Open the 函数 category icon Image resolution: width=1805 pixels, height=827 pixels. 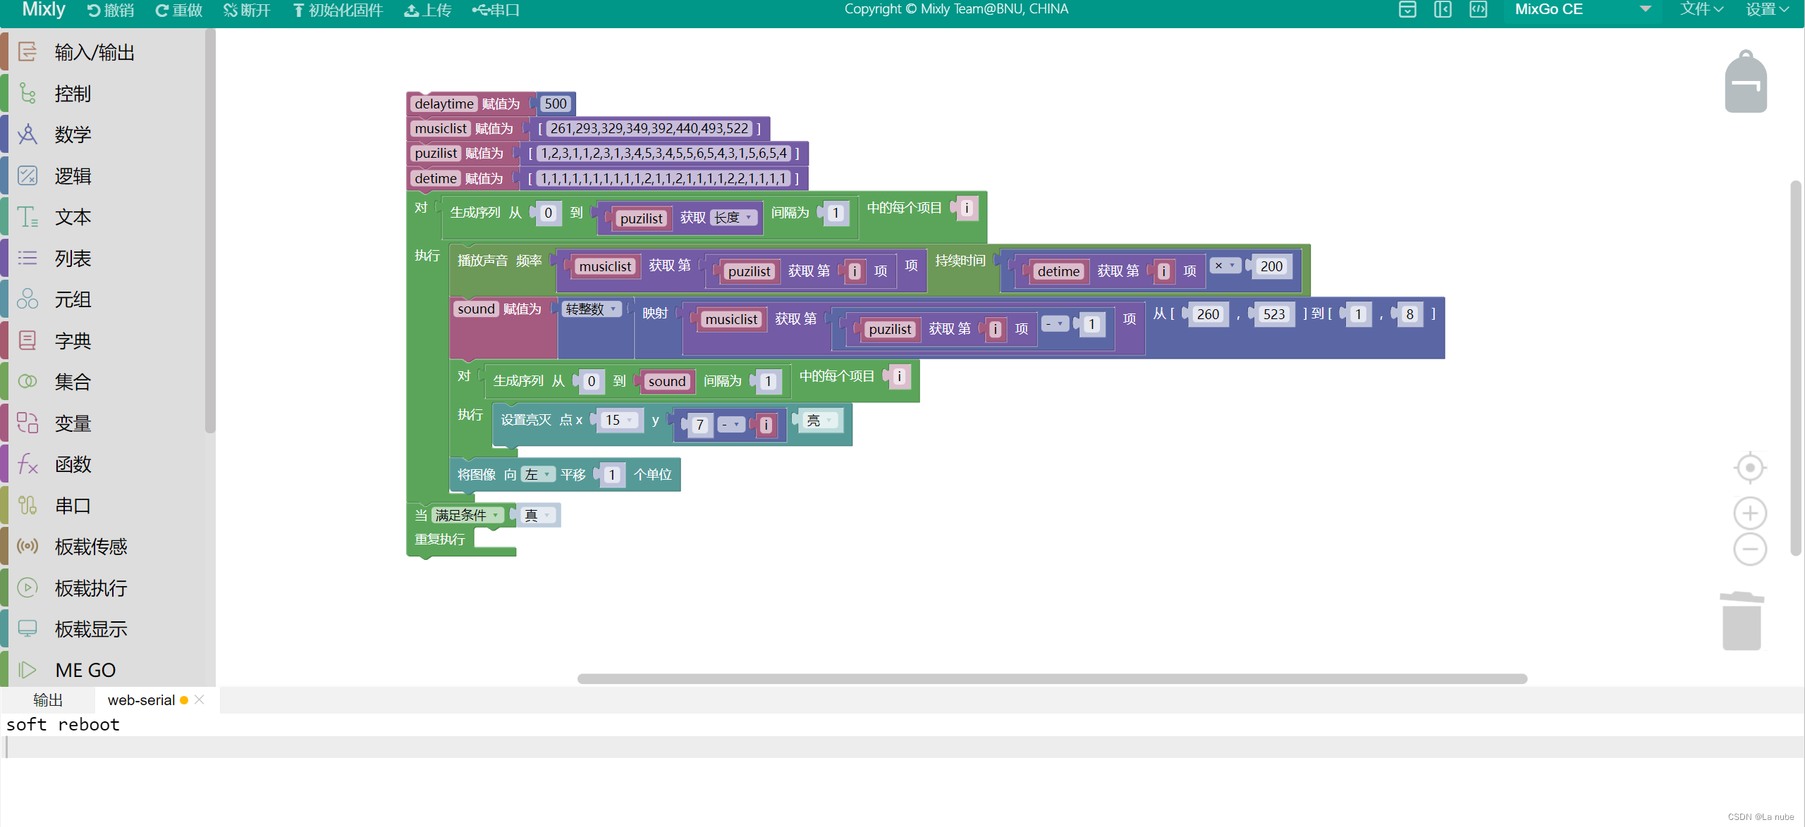point(27,464)
